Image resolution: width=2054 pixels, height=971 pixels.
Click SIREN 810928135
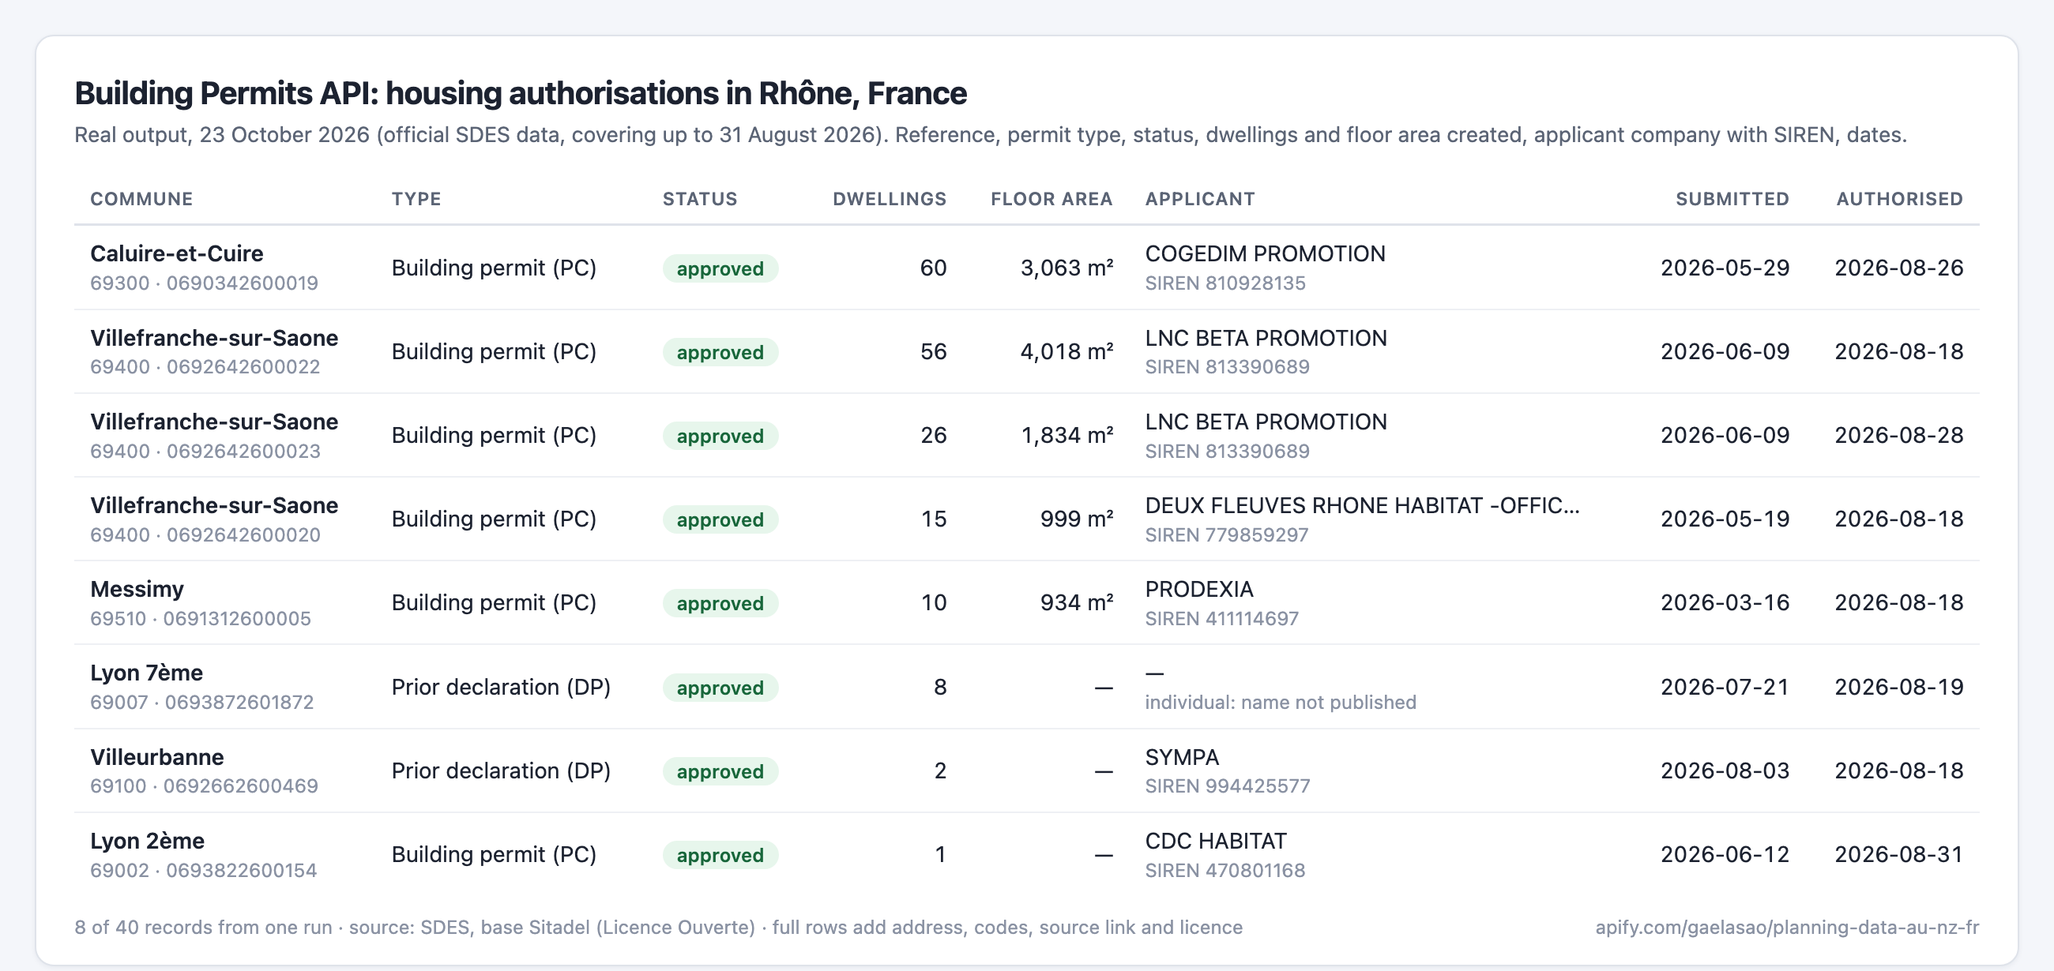click(x=1225, y=283)
